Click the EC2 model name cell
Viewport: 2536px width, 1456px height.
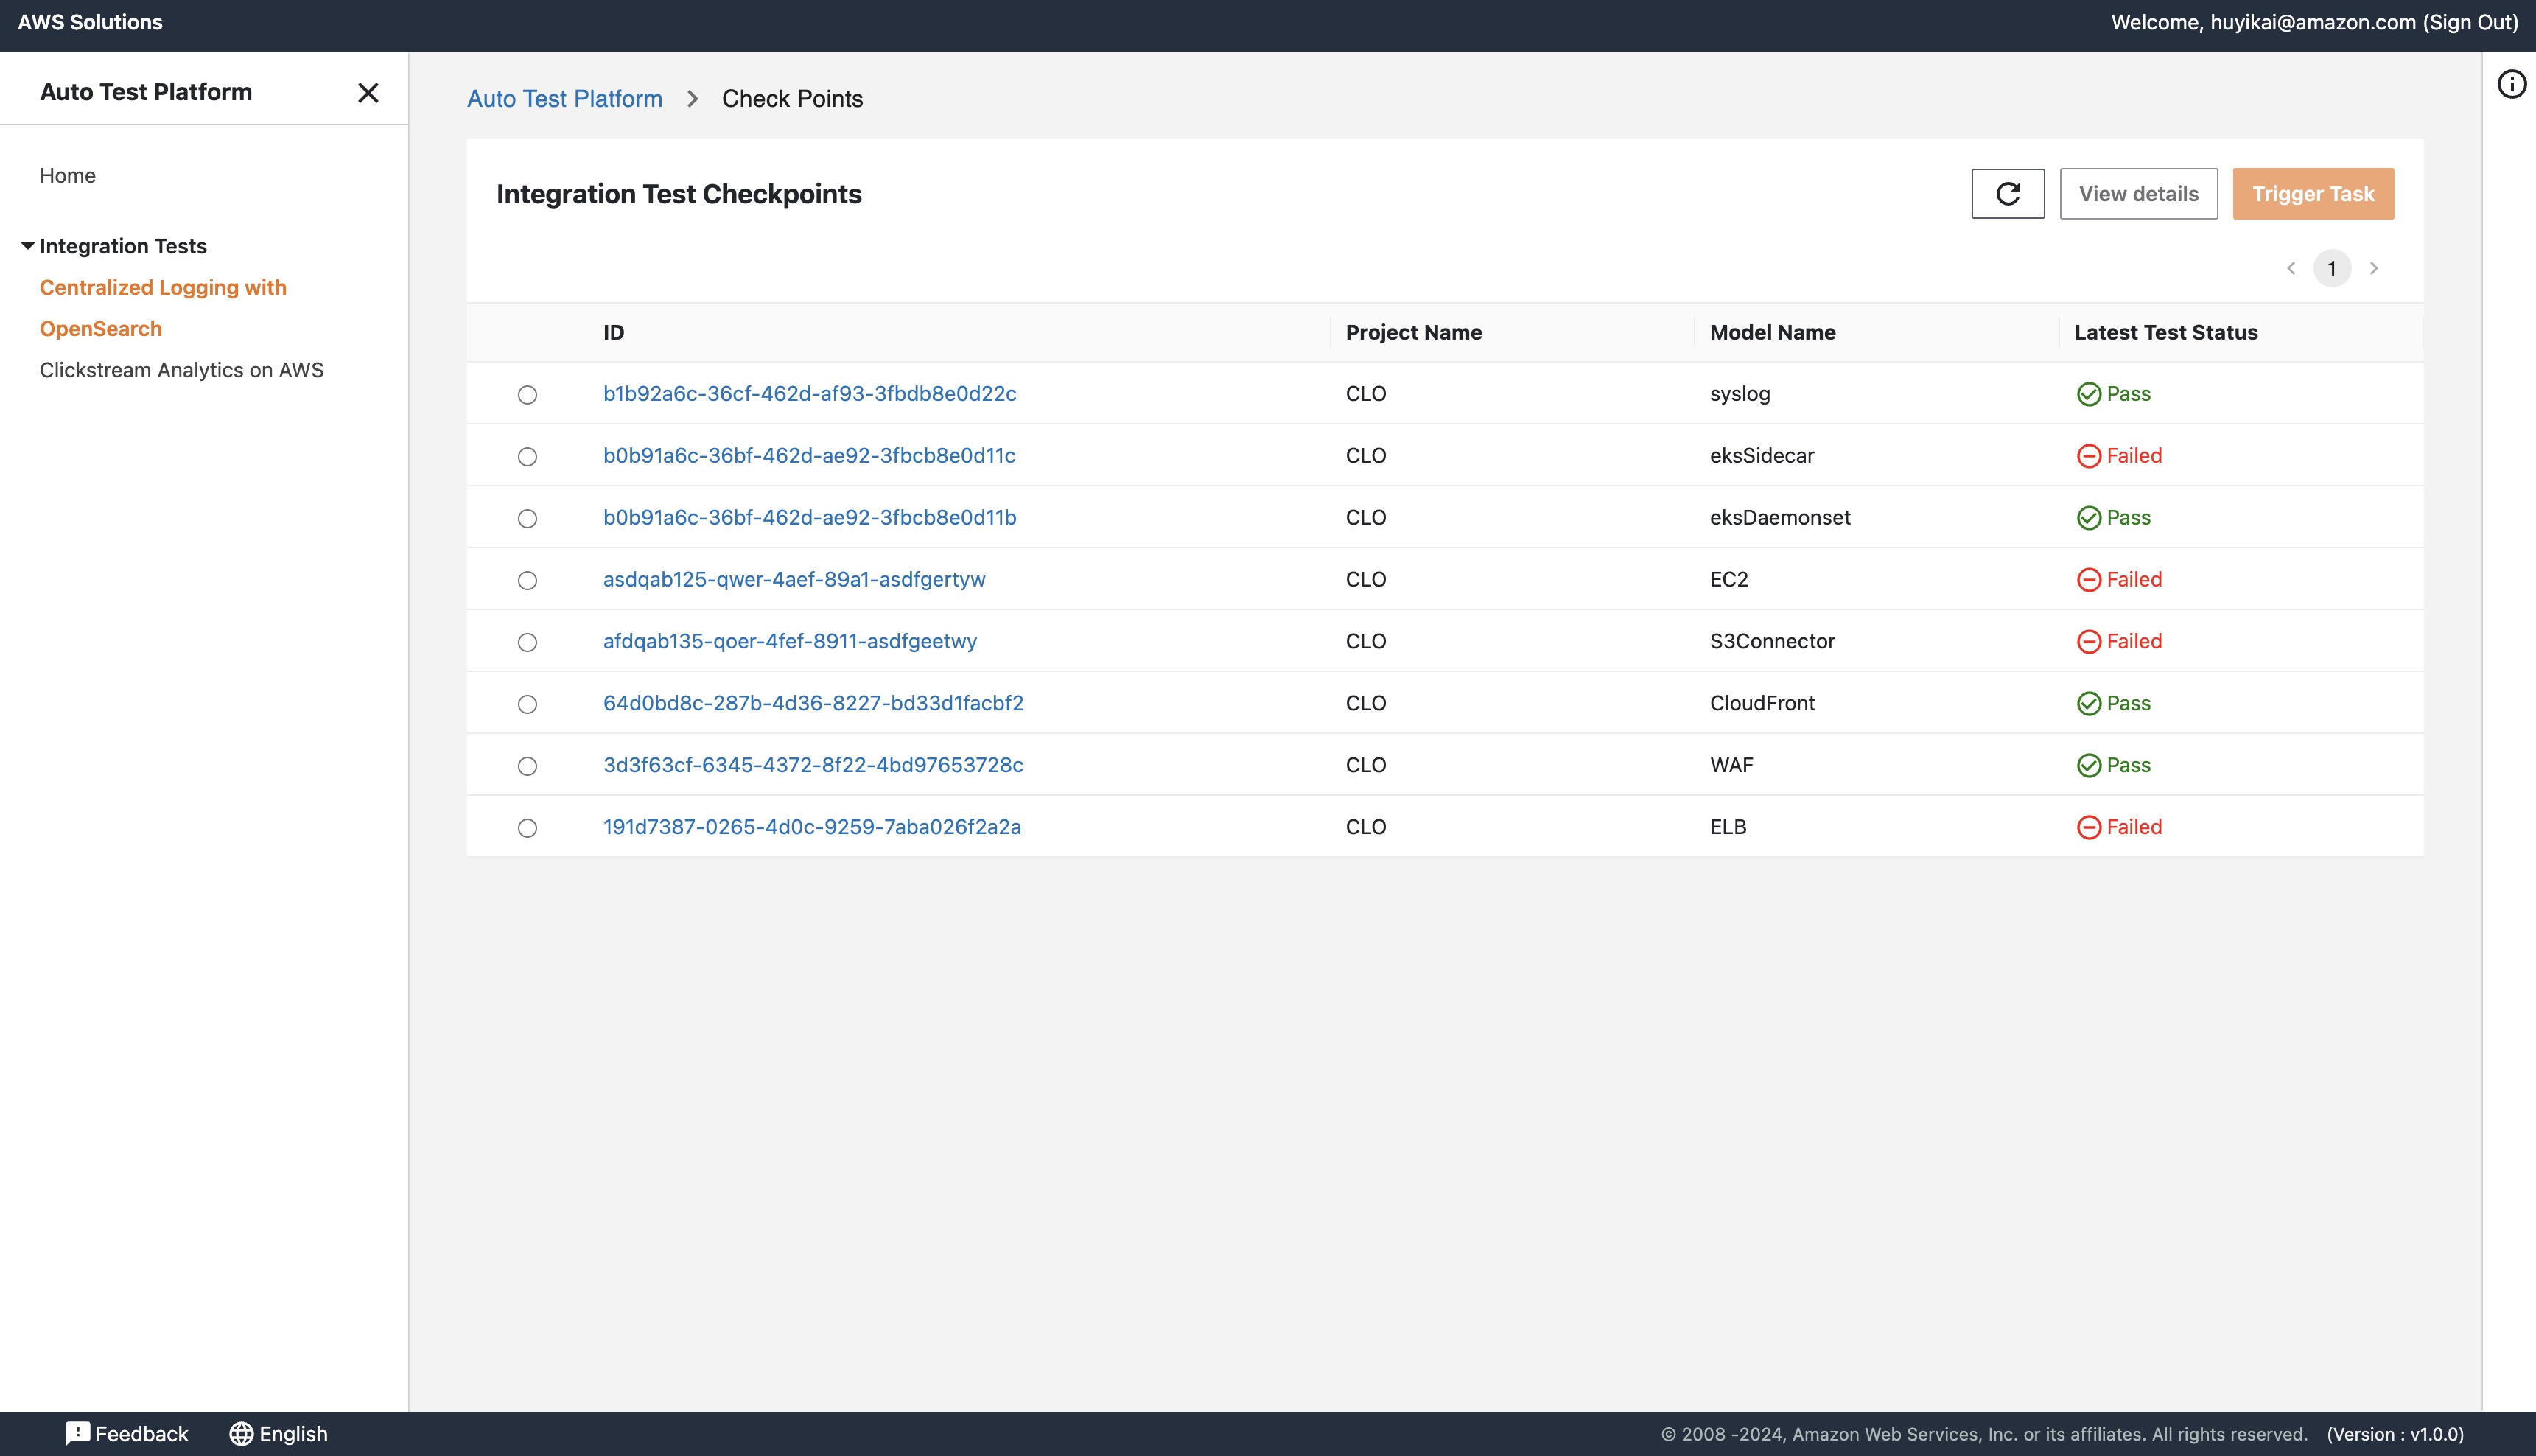click(x=1728, y=580)
